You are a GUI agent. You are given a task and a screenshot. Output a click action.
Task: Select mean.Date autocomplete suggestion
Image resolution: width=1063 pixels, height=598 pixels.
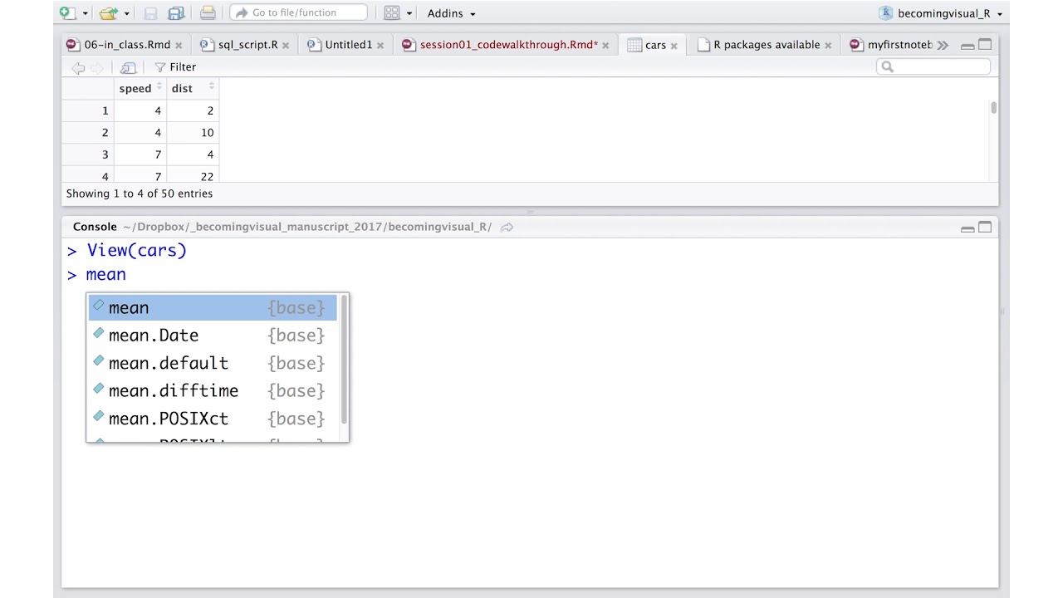click(x=213, y=336)
